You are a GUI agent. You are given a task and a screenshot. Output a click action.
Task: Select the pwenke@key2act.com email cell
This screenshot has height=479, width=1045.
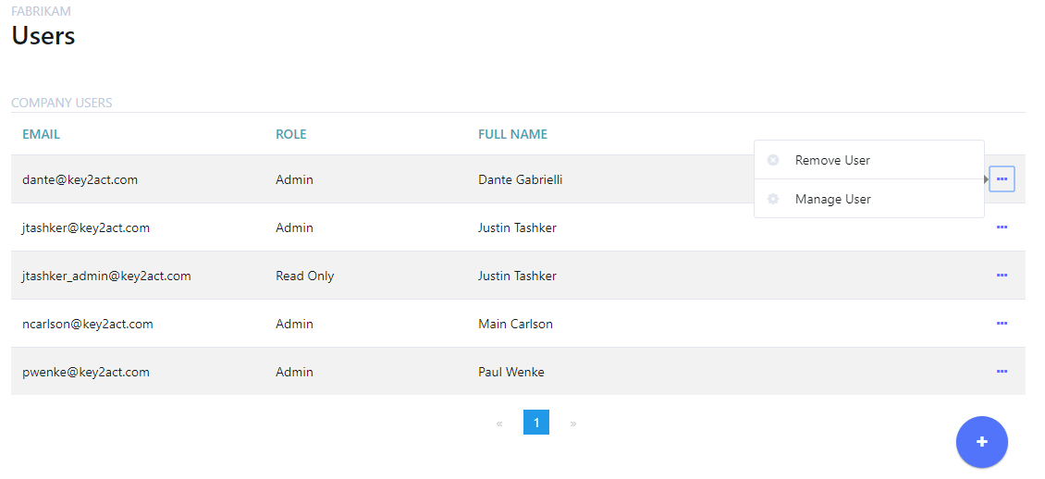pos(86,372)
